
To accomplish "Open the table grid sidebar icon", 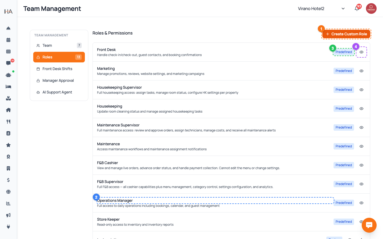I will tap(8, 52).
